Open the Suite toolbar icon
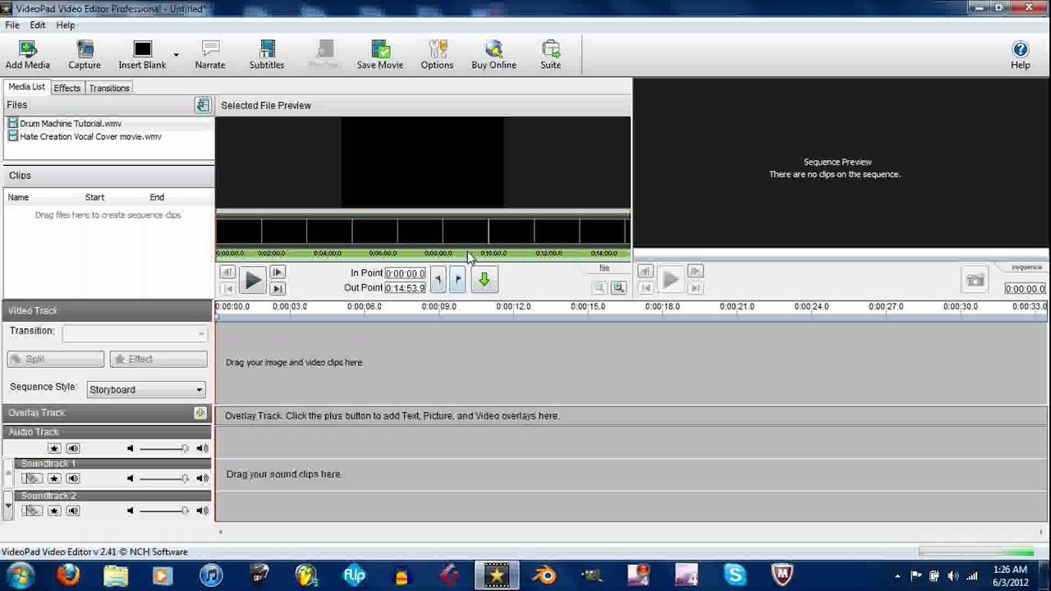1051x591 pixels. point(551,55)
